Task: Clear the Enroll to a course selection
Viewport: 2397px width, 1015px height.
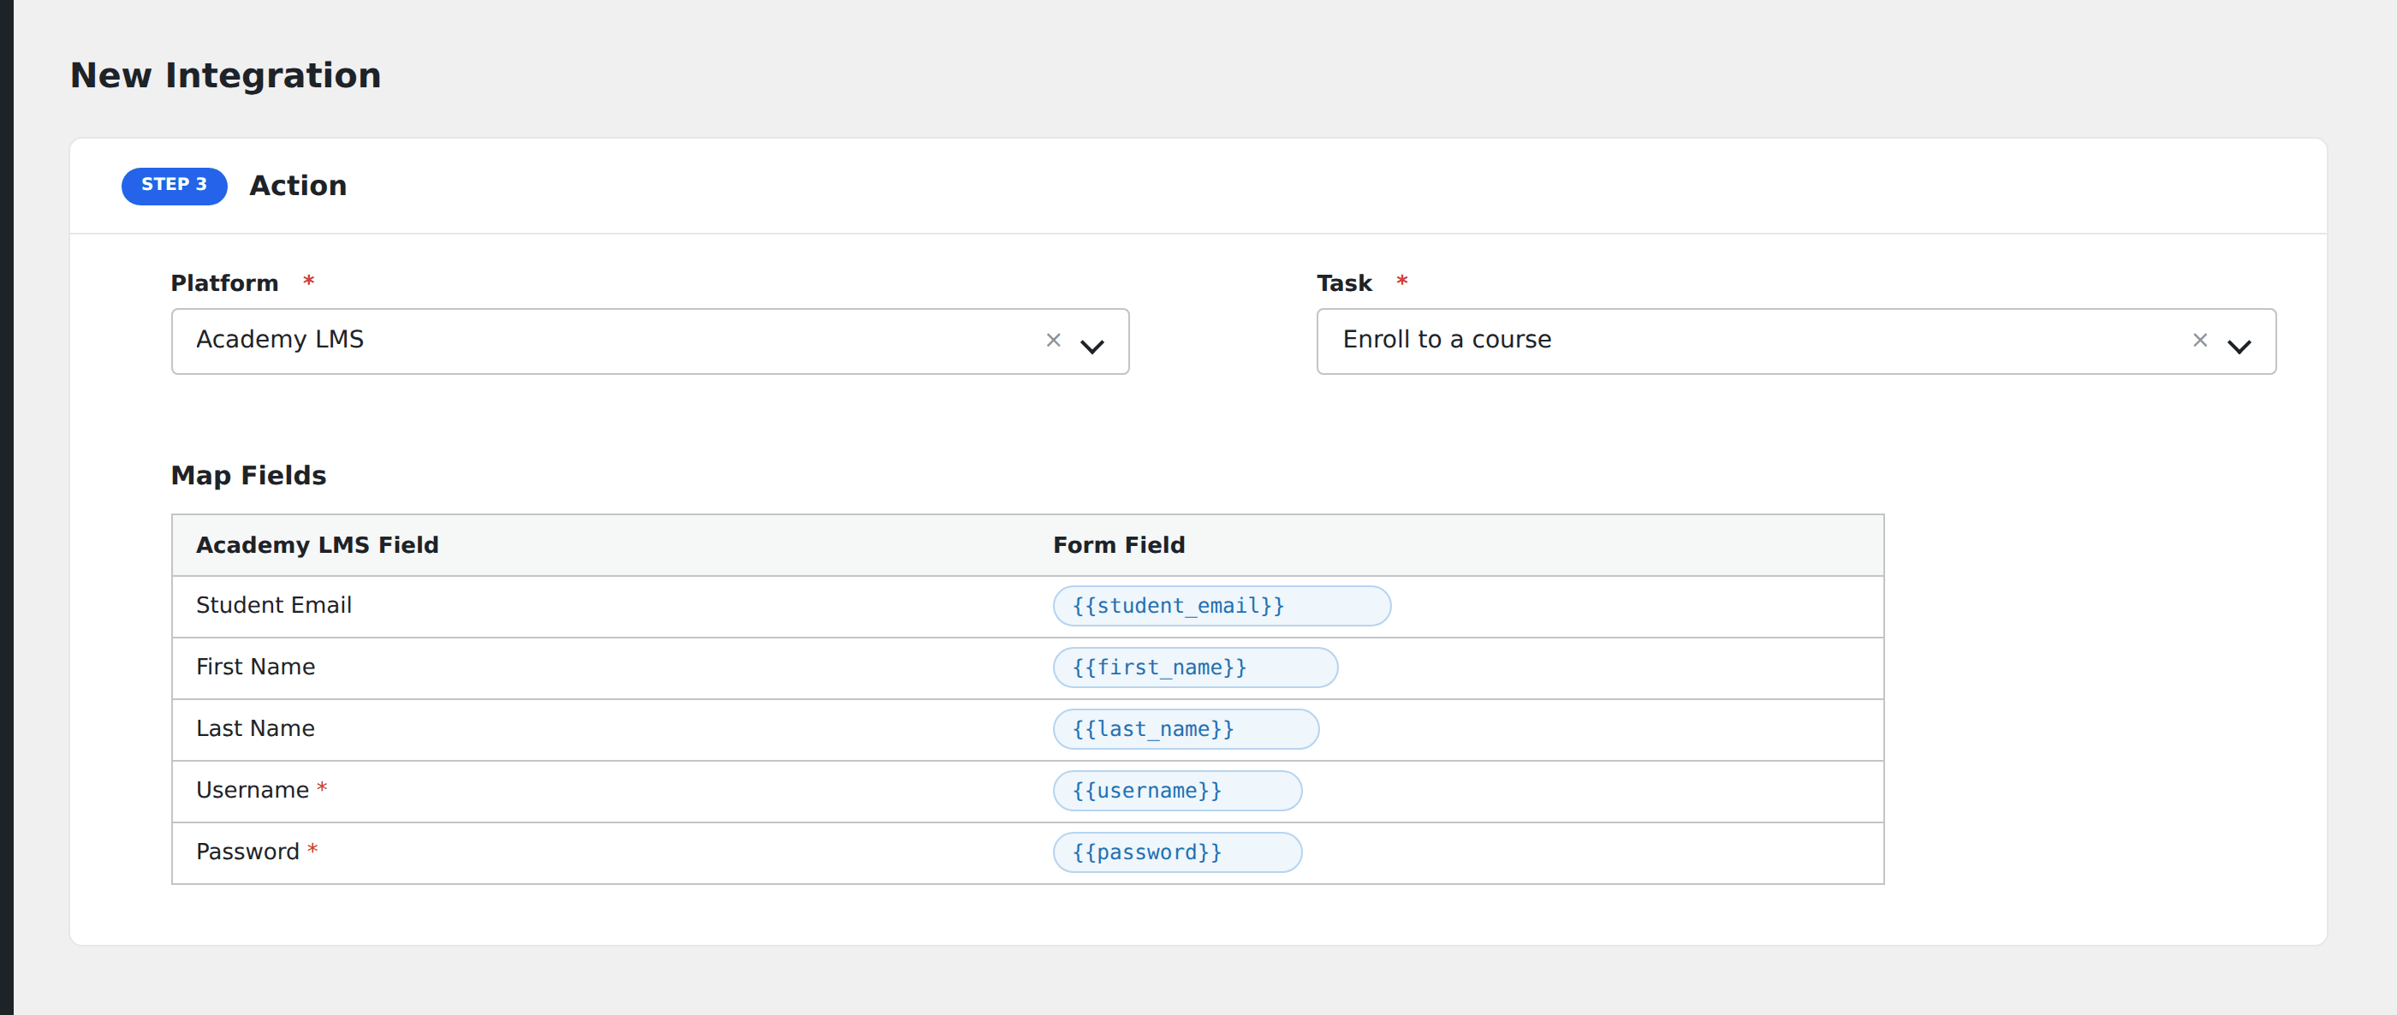Action: (2200, 341)
